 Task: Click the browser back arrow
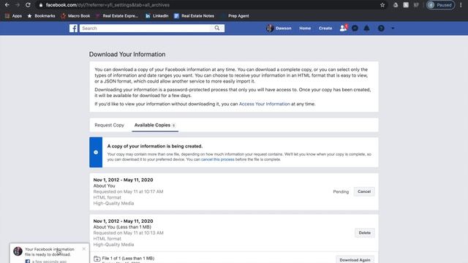click(x=7, y=5)
